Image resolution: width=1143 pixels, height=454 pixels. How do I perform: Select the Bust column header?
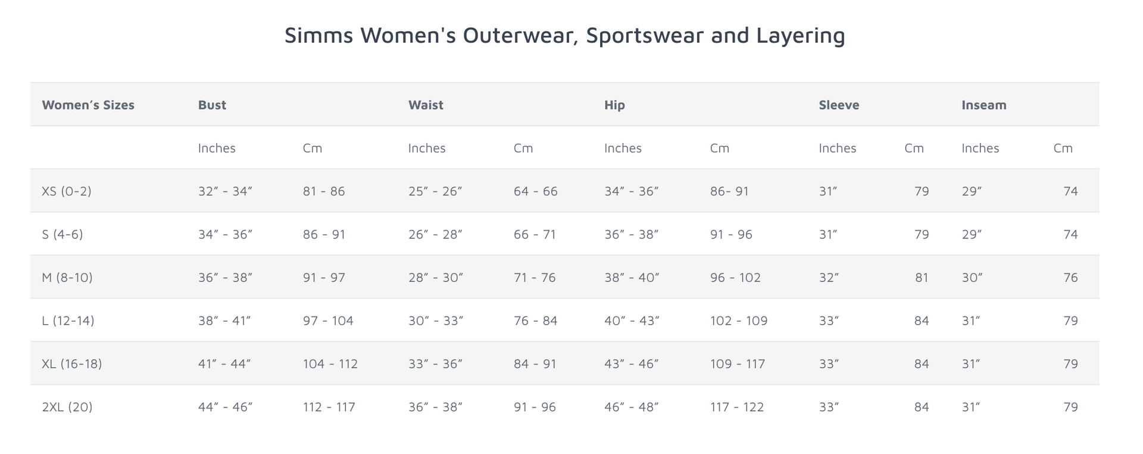(212, 105)
